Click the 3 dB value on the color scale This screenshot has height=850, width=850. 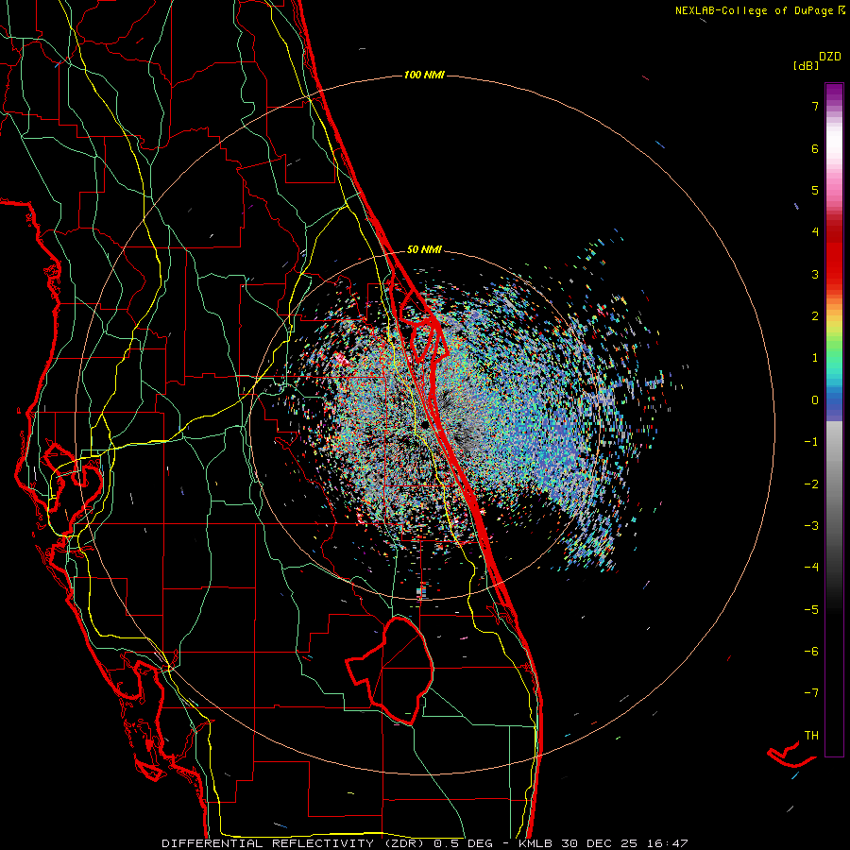point(815,274)
